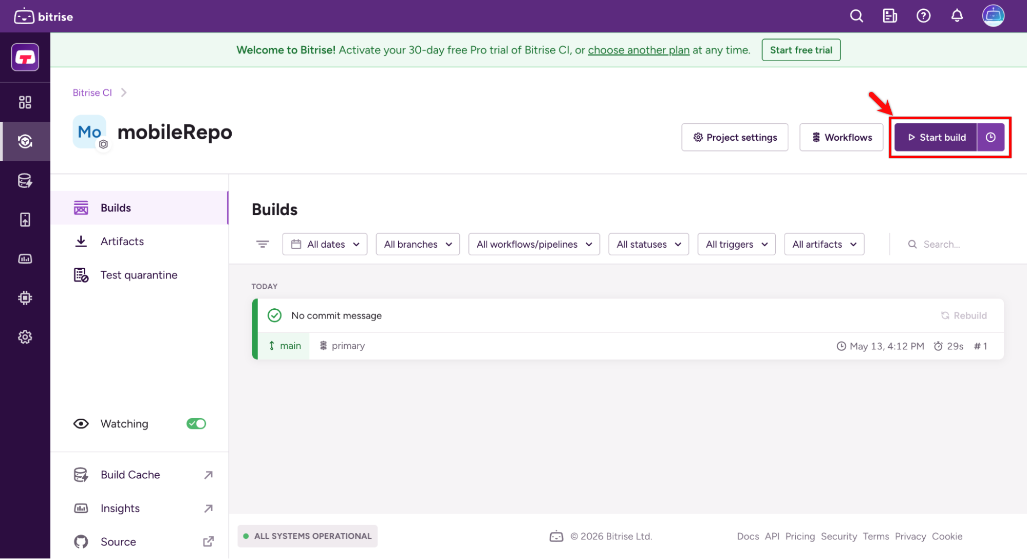Open Insights sidebar link
This screenshot has width=1027, height=559.
(x=139, y=508)
